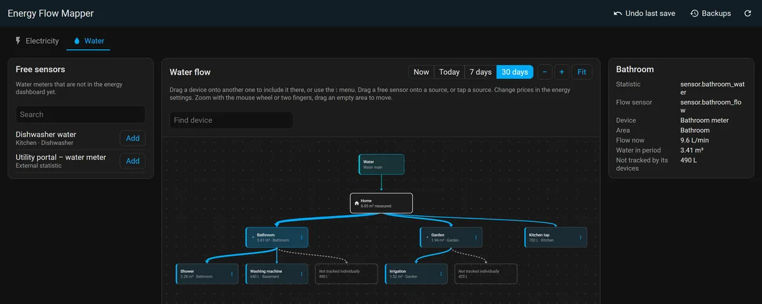This screenshot has width=762, height=304.
Task: Set time range to Today
Action: [449, 72]
